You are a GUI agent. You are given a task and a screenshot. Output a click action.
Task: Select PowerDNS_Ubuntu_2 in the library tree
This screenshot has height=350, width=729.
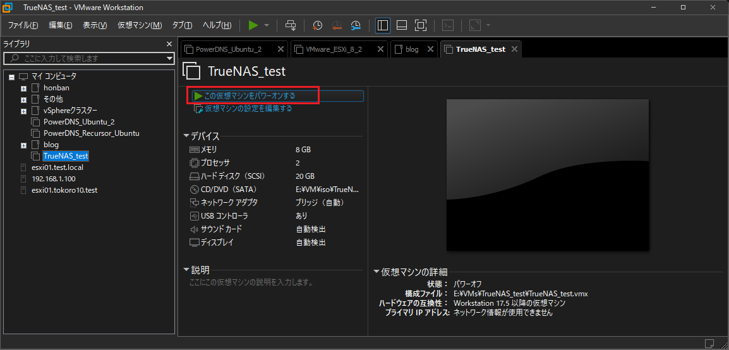tap(79, 122)
